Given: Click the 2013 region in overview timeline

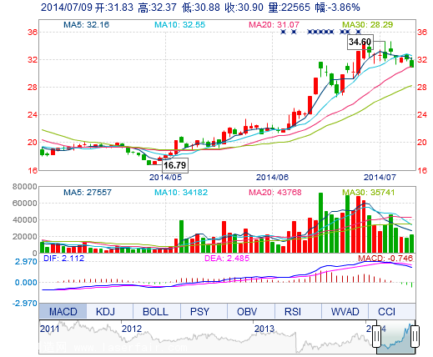Looking at the screenshot, I should pyautogui.click(x=264, y=329).
